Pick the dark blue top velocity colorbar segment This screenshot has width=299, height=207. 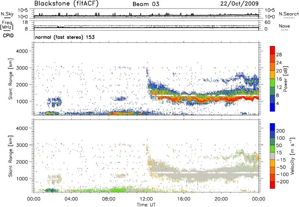pyautogui.click(x=272, y=127)
